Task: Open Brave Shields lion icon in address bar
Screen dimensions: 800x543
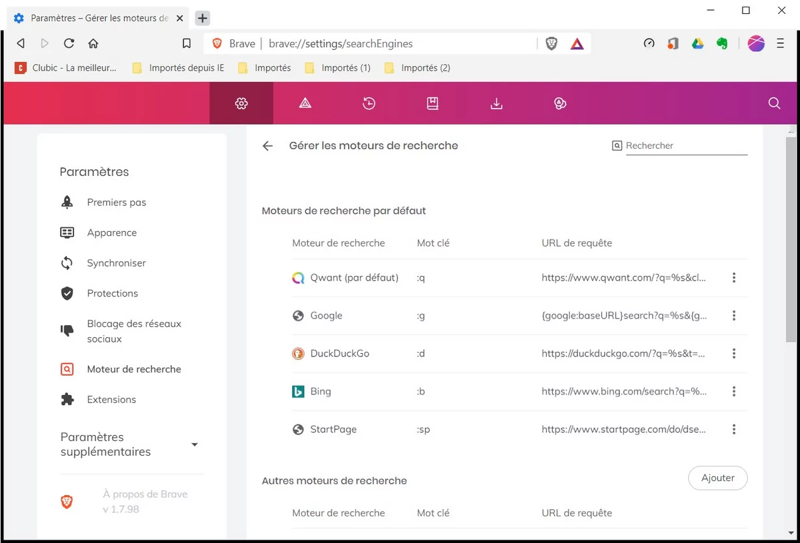Action: (551, 43)
